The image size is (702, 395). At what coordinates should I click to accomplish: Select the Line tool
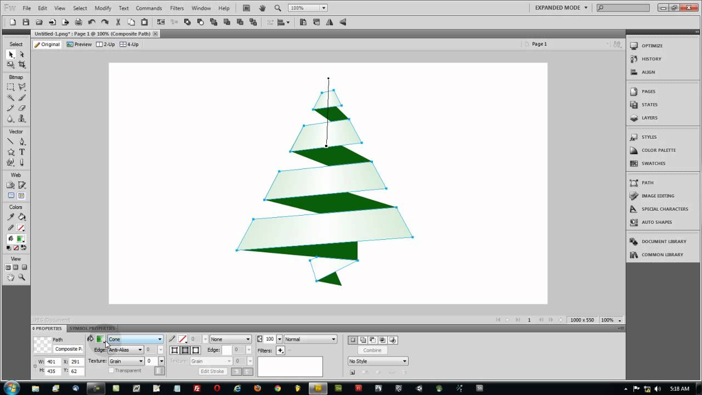pyautogui.click(x=10, y=142)
